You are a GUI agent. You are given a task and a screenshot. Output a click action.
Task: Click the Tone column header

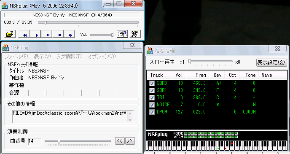249,75
